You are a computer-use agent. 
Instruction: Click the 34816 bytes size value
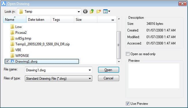[x=155, y=24]
